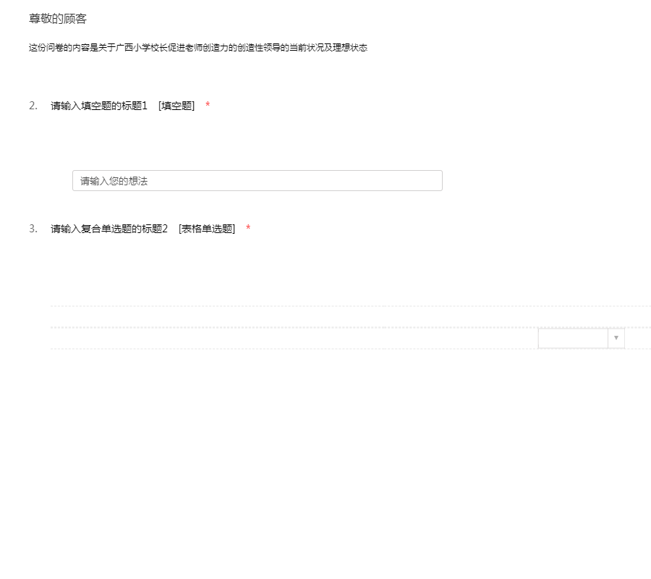Click 理想状态 at the end of the description

pyautogui.click(x=350, y=48)
